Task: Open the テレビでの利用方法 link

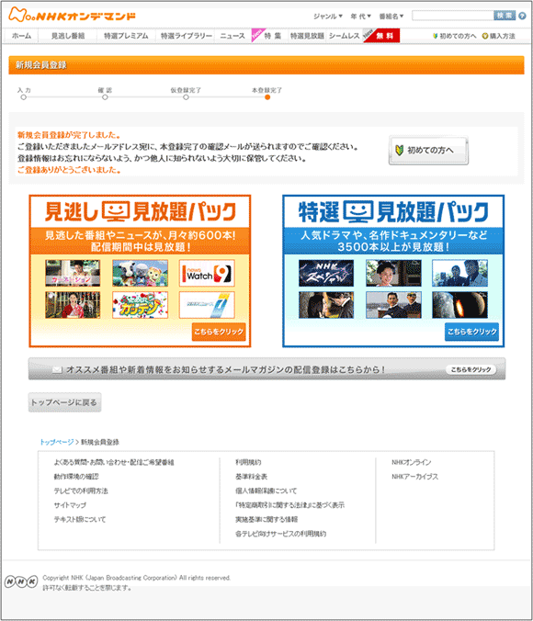Action: point(81,491)
